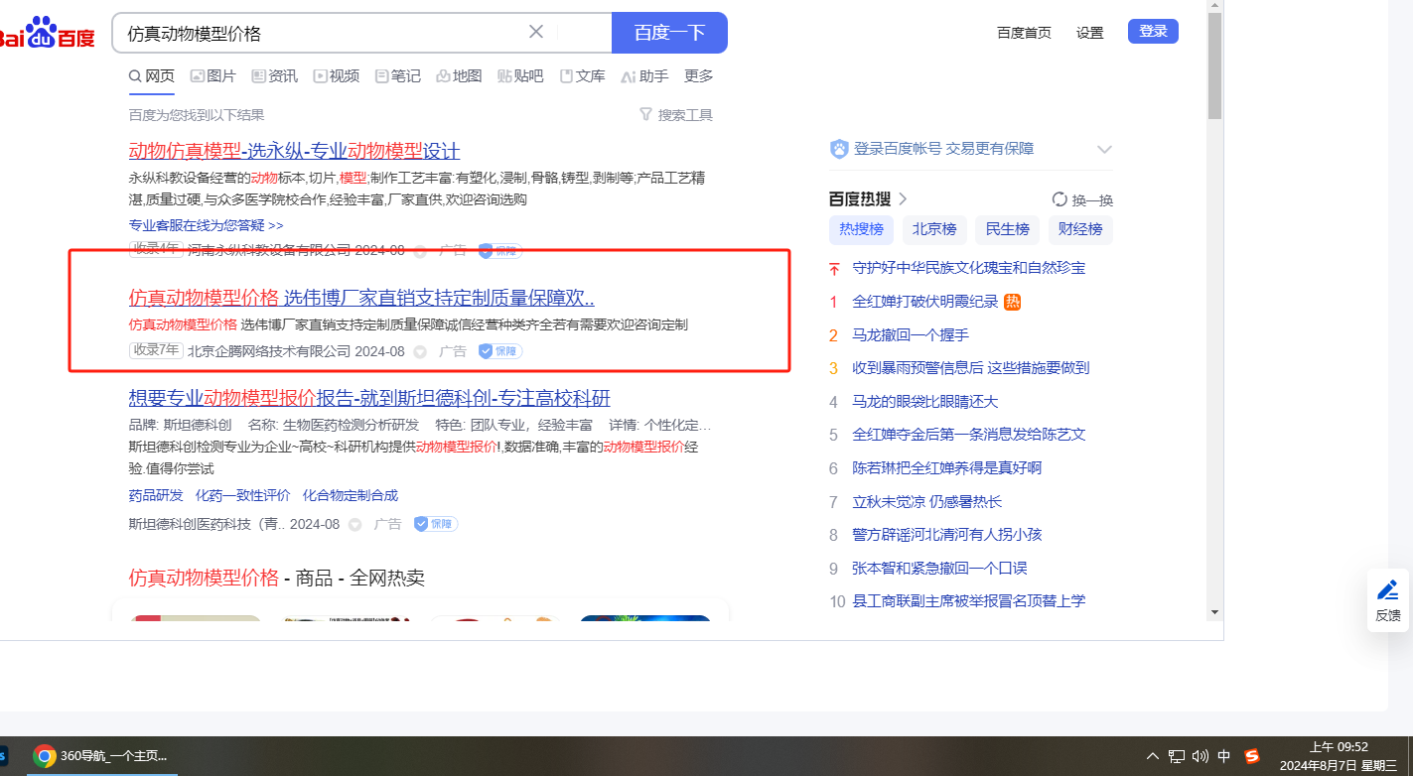
Task: Open hot topic 陈若琳把全红婵养得是真好啊
Action: tap(947, 467)
